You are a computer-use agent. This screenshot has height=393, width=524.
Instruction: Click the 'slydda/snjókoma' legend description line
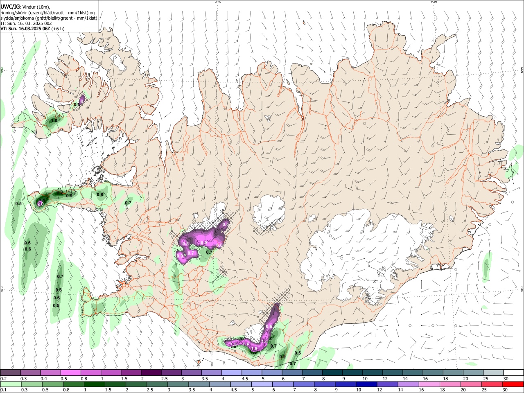tap(49, 18)
